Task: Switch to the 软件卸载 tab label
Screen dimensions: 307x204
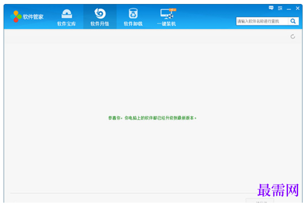Action: coord(133,24)
